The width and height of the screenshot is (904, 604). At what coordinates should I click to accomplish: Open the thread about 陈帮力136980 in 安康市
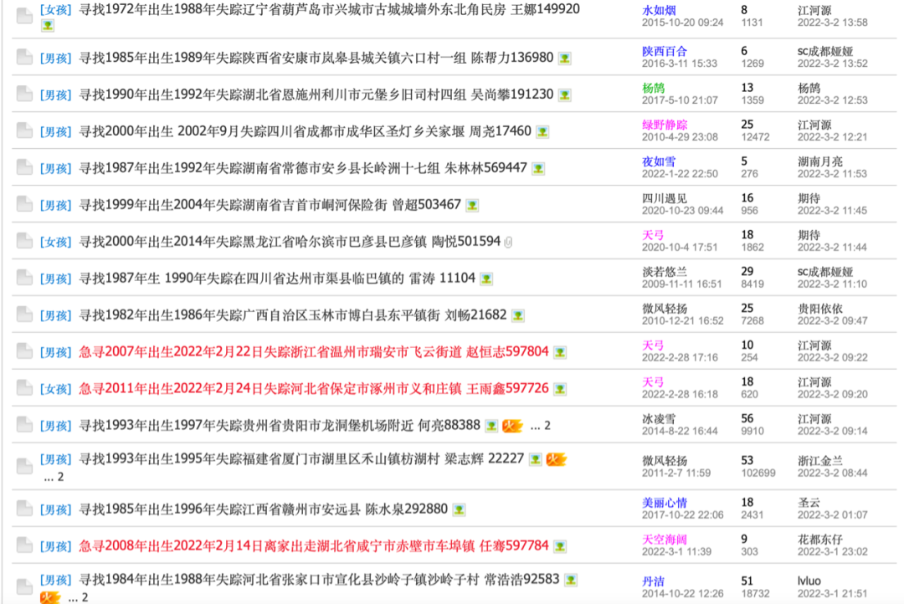pos(316,58)
